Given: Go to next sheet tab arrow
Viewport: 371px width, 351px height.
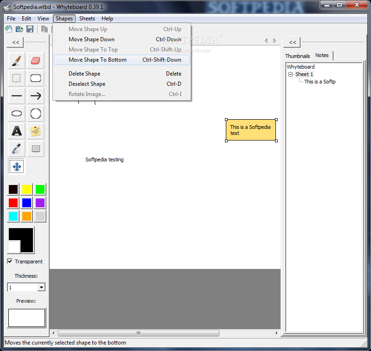Looking at the screenshot, I should pos(275,41).
